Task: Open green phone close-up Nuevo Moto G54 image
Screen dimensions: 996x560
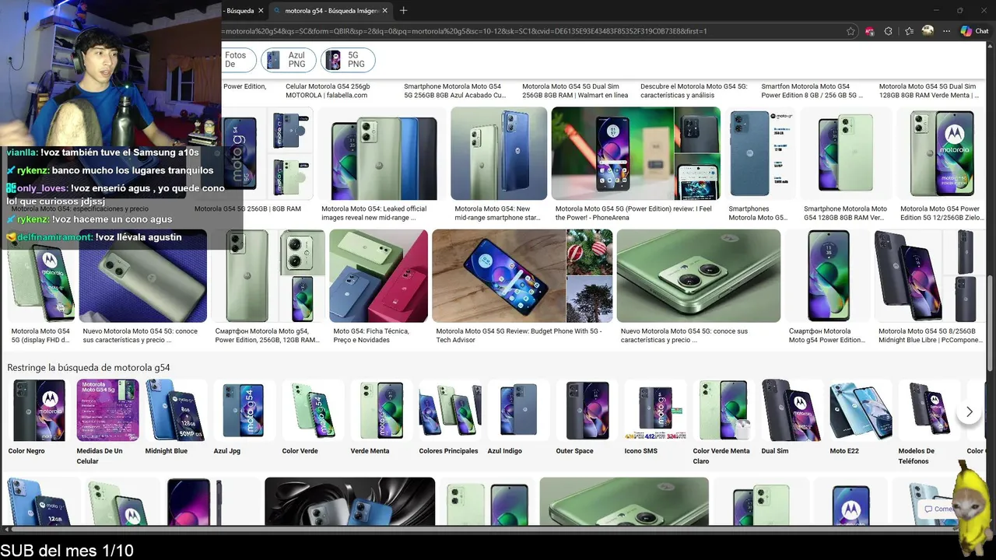Action: coord(698,275)
